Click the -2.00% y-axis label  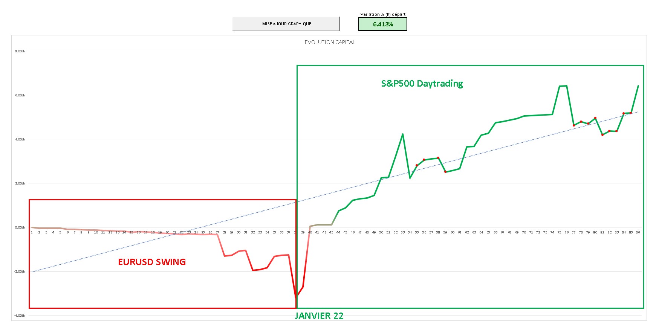pos(19,271)
